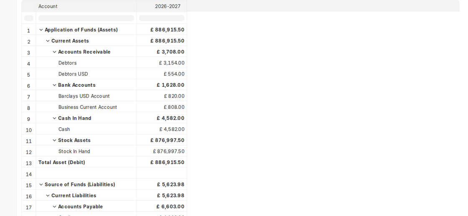
Task: Collapse the Current Assets group
Action: point(48,41)
